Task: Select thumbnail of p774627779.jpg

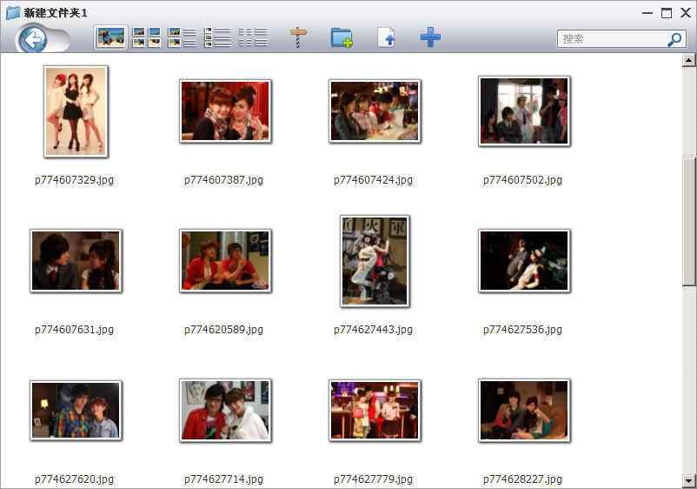Action: click(375, 410)
